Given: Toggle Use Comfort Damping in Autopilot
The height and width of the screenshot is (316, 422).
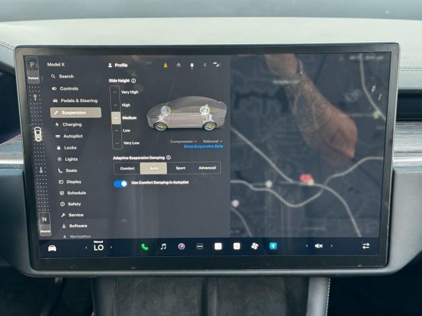Looking at the screenshot, I should (121, 184).
